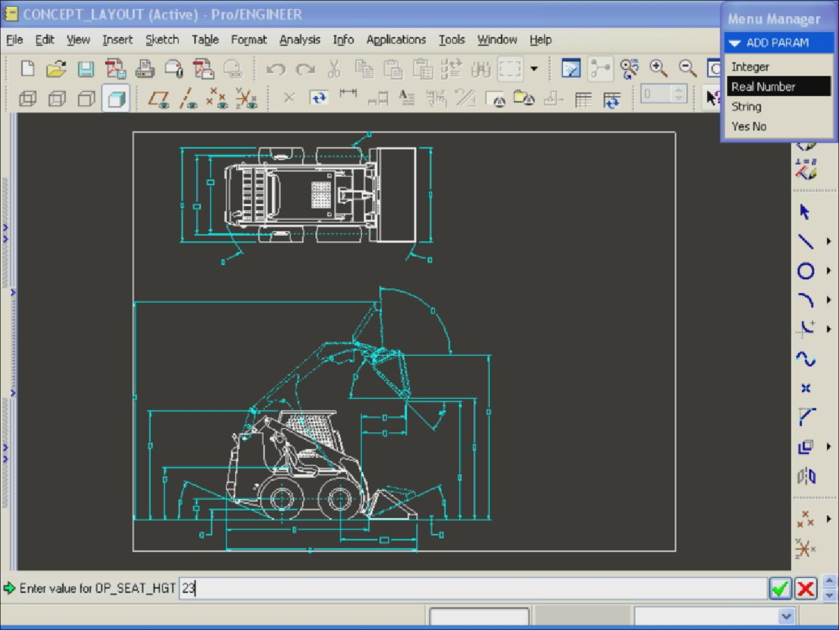The height and width of the screenshot is (630, 839).
Task: Cut selection with scissors icon
Action: pos(334,69)
